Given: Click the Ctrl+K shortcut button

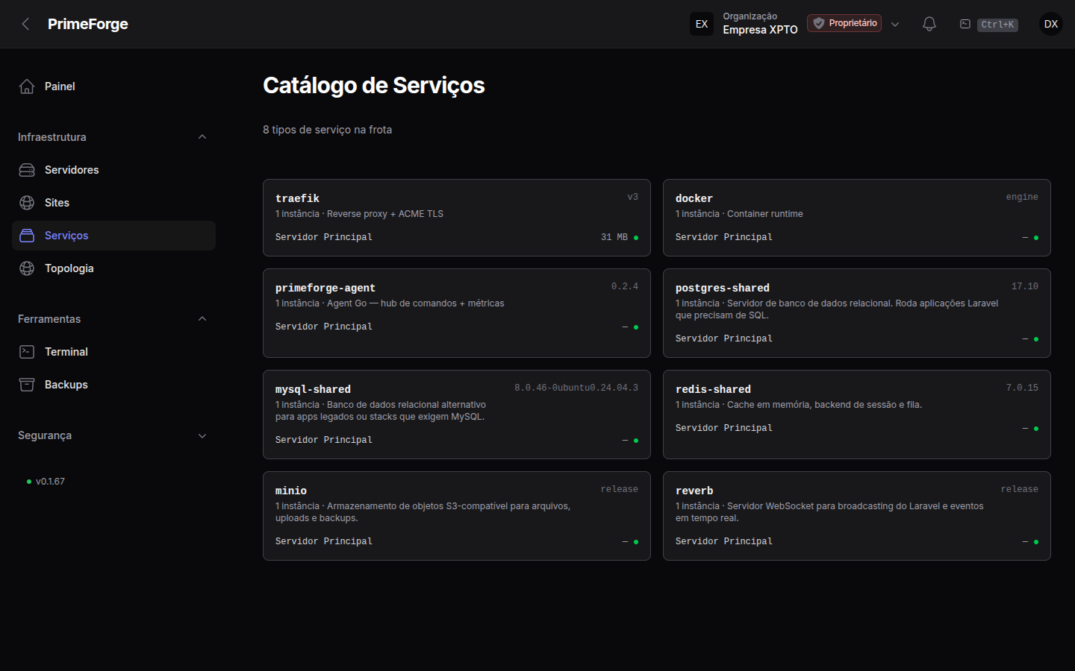Looking at the screenshot, I should [997, 25].
